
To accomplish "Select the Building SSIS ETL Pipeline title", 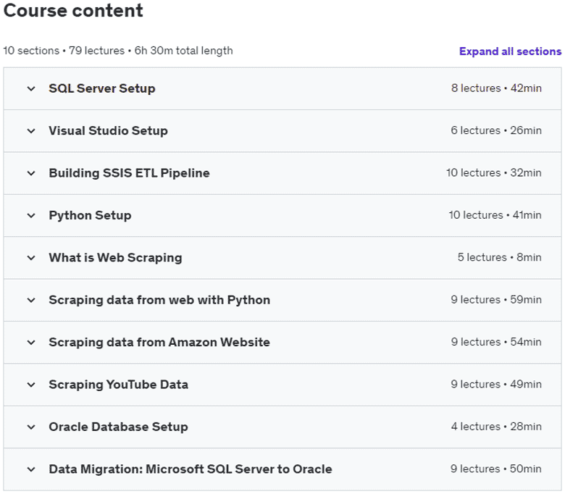I will click(x=129, y=173).
